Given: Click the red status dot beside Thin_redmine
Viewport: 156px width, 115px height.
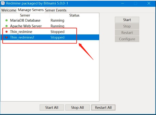Looking at the screenshot, I should pyautogui.click(x=7, y=32).
